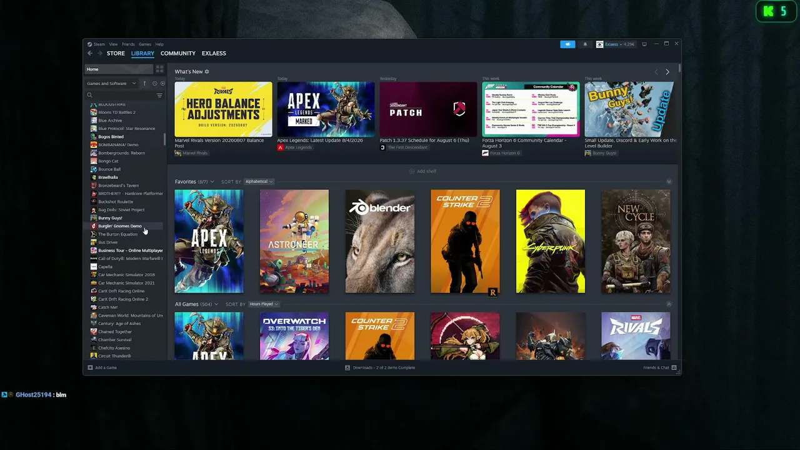Select CarX Drift Racing Online 2
This screenshot has height=450, width=800.
[x=124, y=299]
